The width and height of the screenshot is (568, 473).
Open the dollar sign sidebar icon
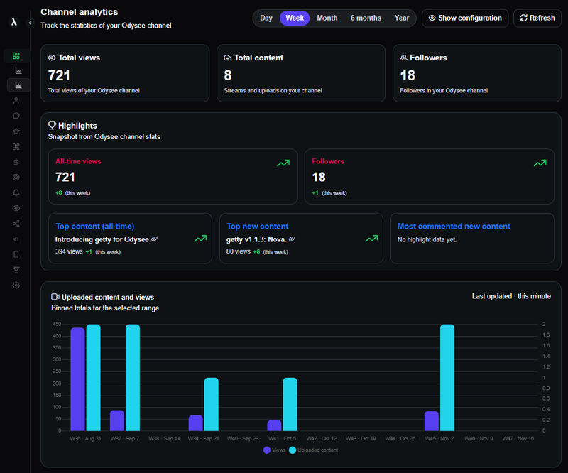(16, 162)
